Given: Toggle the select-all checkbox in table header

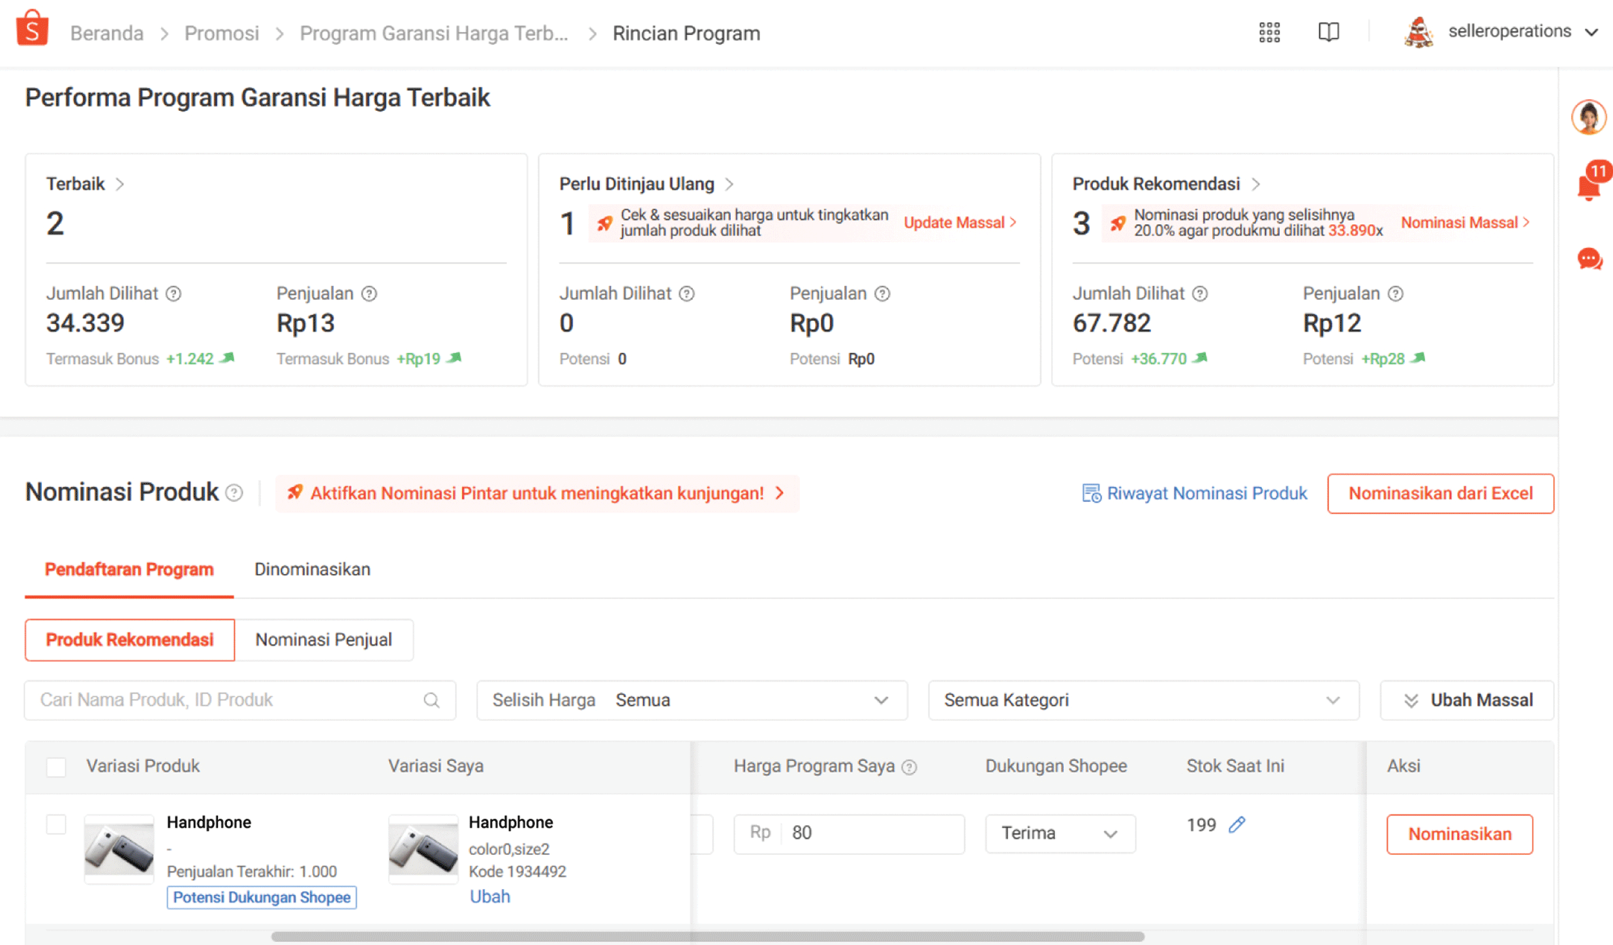Looking at the screenshot, I should tap(56, 767).
